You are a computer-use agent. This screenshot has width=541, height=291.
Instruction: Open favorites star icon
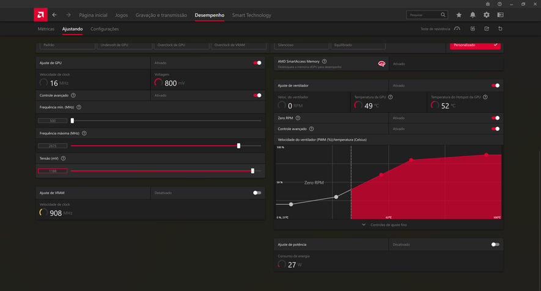pos(459,15)
